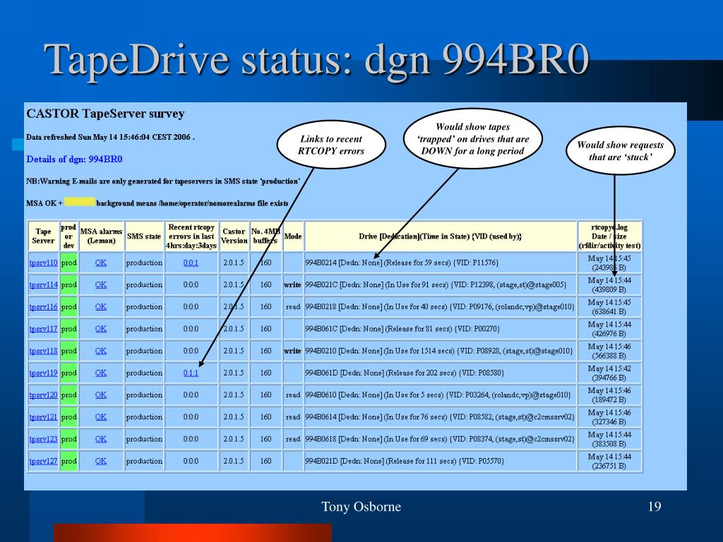Click the OK alarm link for tpsrv114
Viewport: 723px width, 542px height.
point(101,285)
